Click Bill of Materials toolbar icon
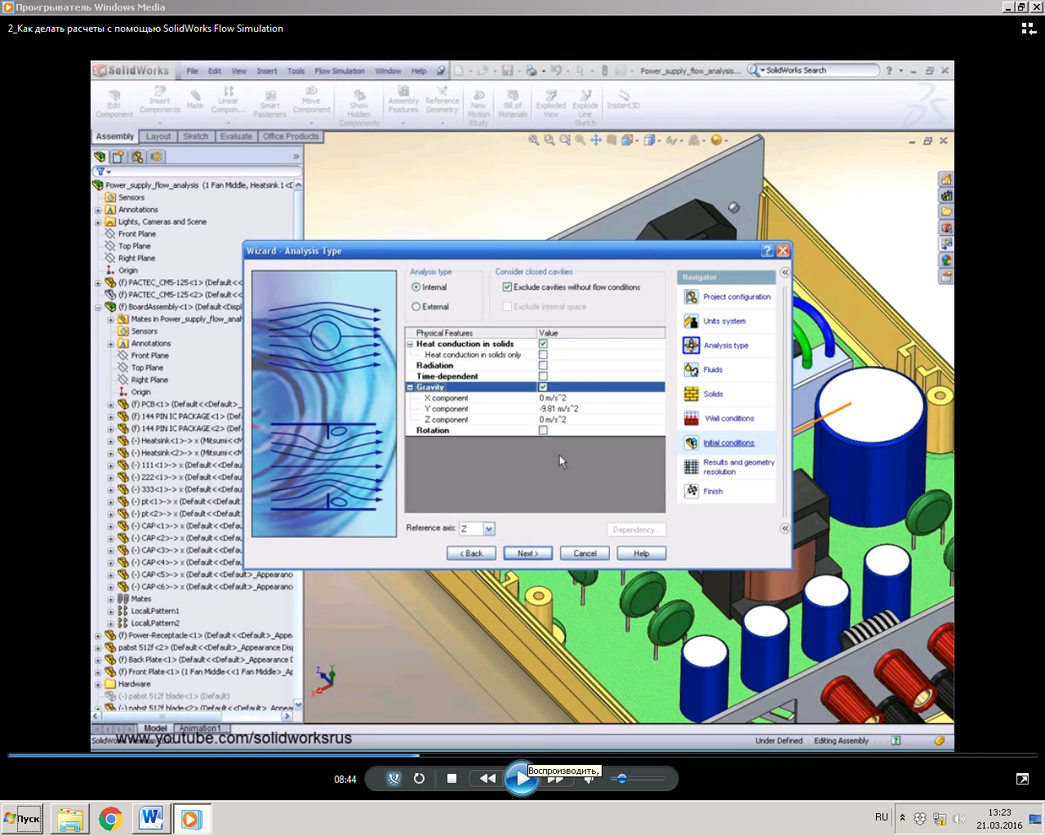This screenshot has height=836, width=1045. tap(513, 104)
